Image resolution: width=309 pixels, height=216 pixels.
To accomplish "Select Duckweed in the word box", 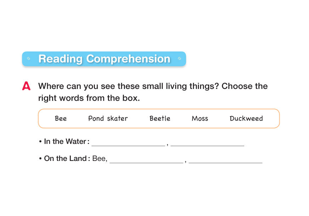I will click(246, 119).
